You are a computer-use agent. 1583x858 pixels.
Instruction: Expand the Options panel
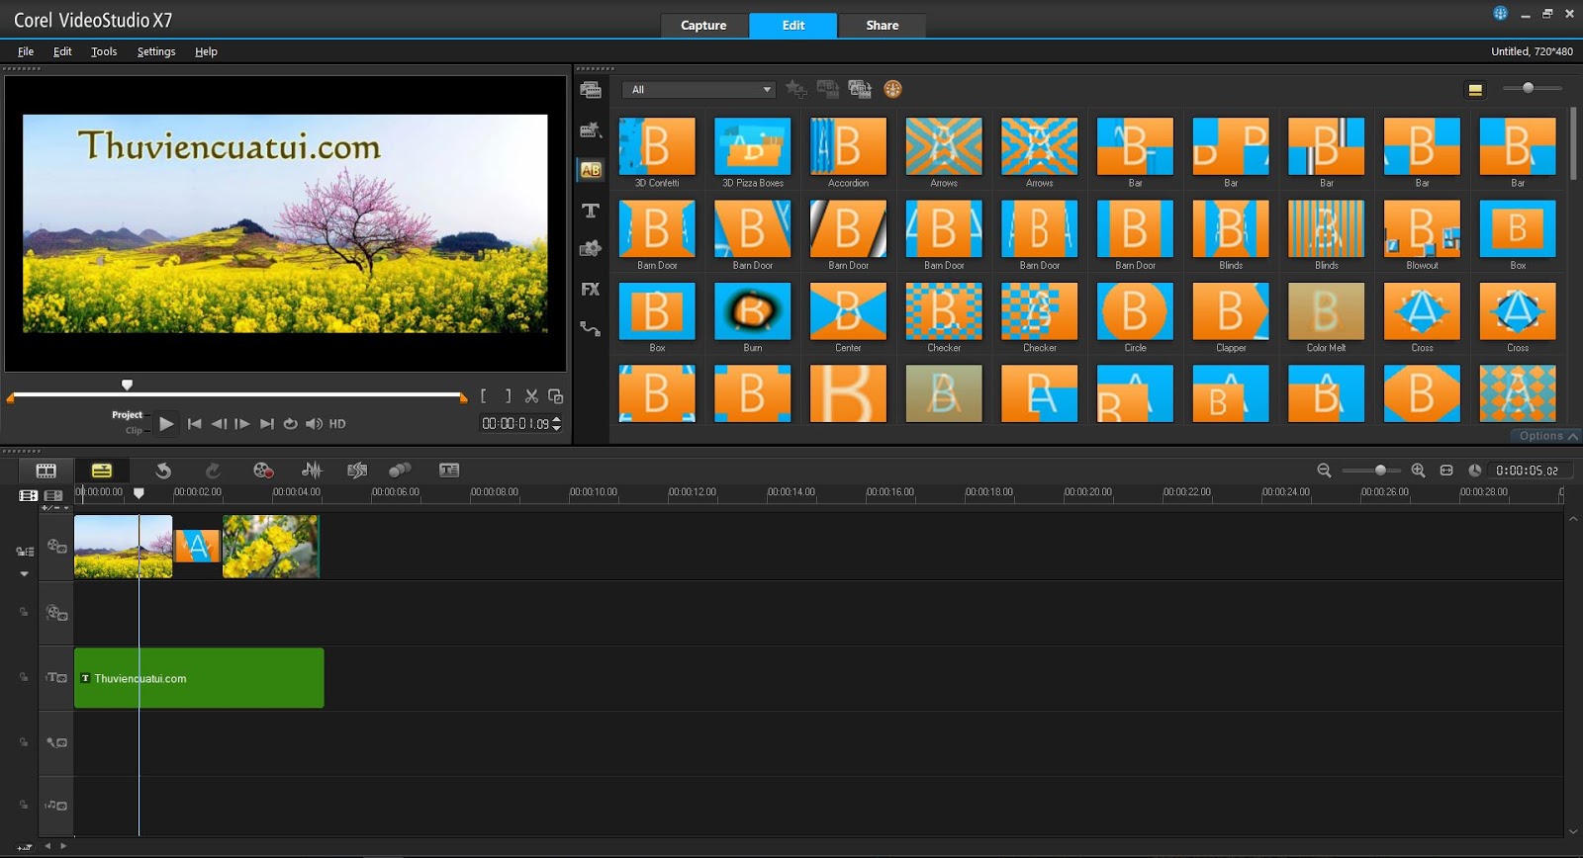tap(1547, 436)
